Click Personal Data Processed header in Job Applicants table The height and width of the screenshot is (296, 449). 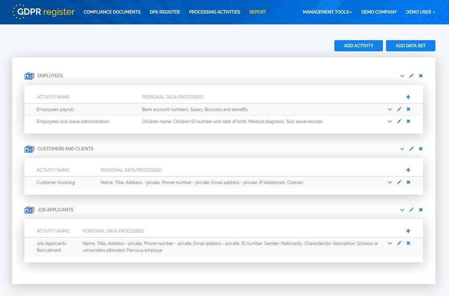[113, 231]
